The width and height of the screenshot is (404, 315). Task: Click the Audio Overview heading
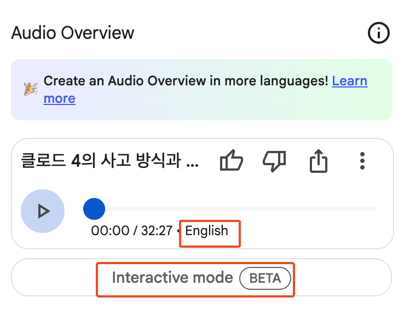73,33
